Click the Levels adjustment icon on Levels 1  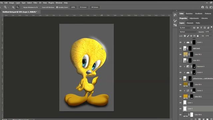pos(188,42)
